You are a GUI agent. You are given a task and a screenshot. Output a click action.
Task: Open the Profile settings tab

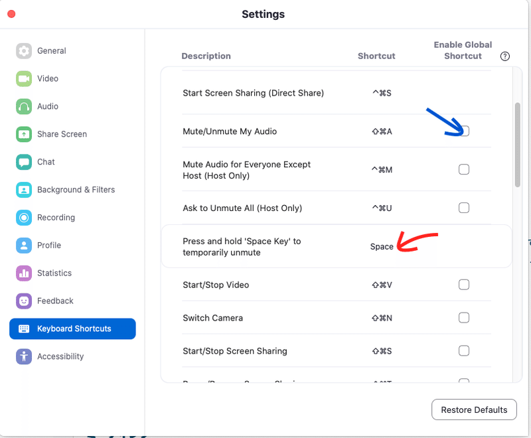48,246
